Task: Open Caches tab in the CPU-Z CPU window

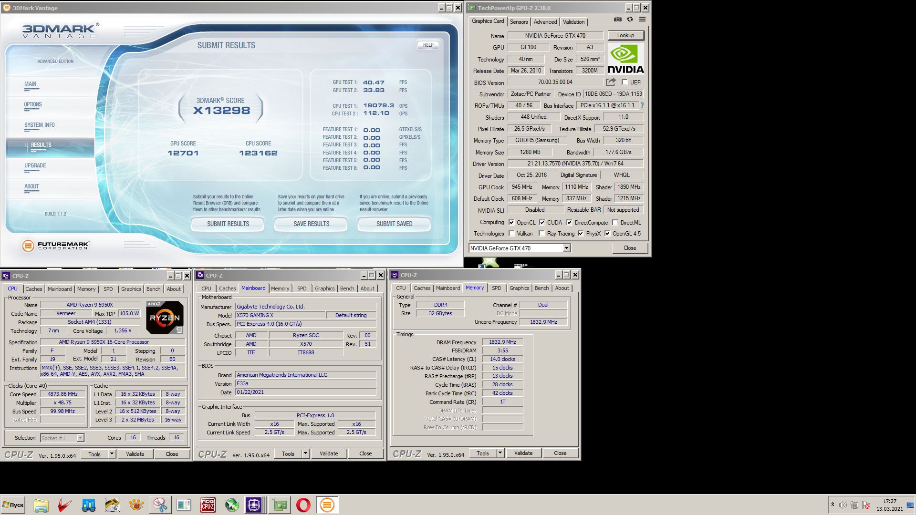Action: [x=34, y=289]
